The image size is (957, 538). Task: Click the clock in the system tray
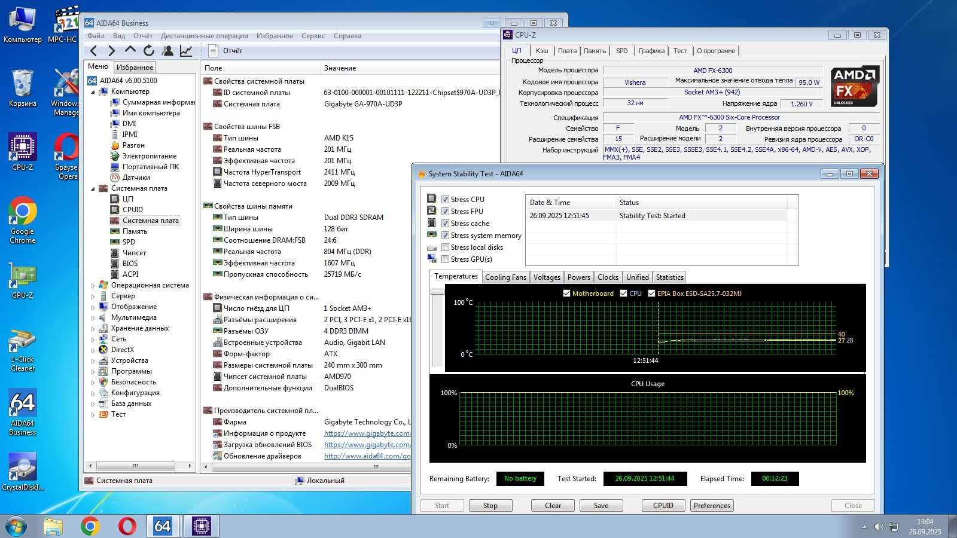[x=925, y=527]
